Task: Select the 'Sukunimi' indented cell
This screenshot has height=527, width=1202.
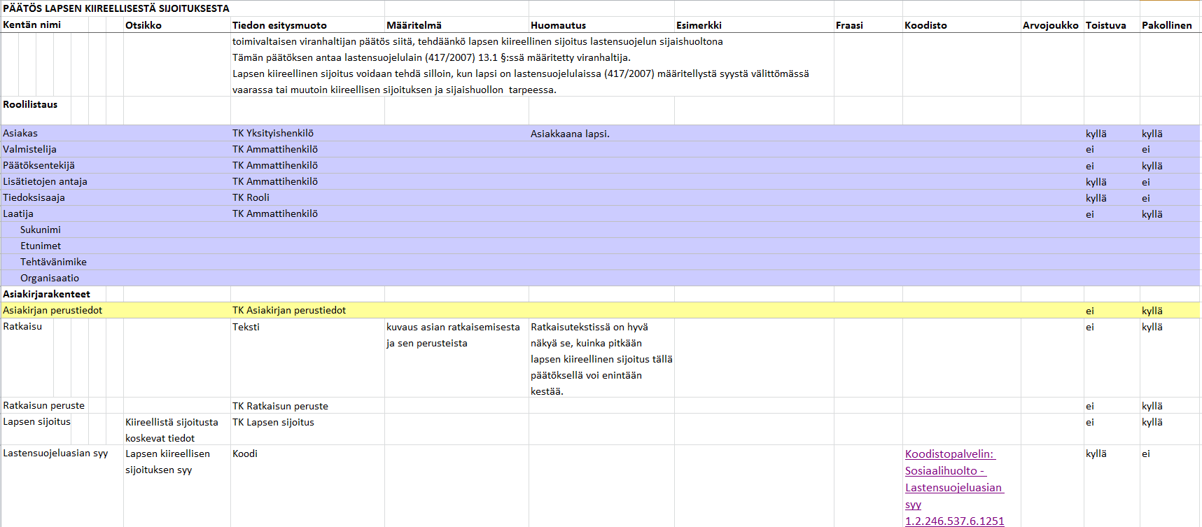Action: 41,230
